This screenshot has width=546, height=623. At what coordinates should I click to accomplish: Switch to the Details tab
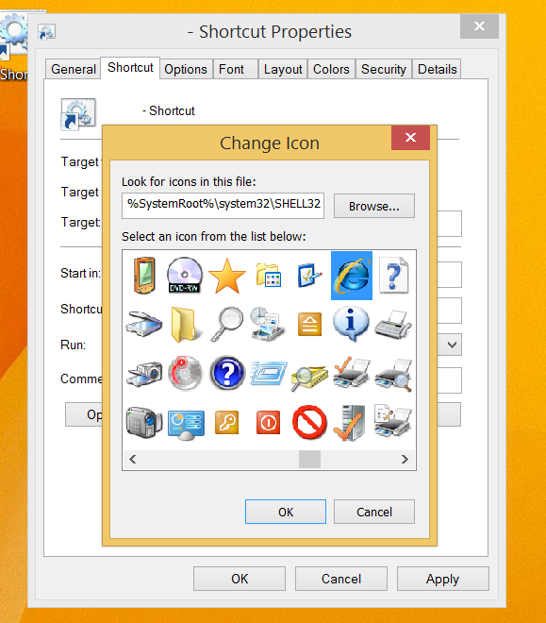tap(438, 69)
